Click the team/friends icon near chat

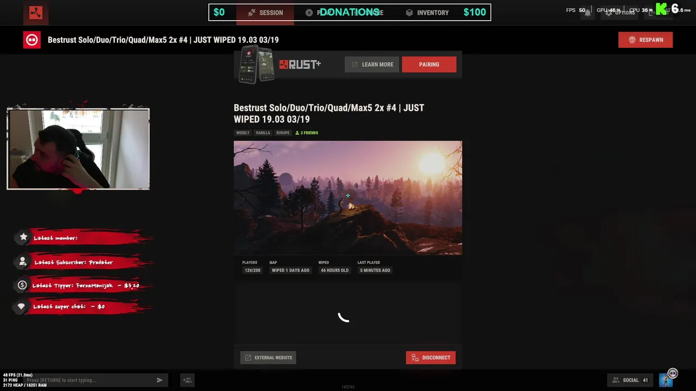click(x=187, y=380)
